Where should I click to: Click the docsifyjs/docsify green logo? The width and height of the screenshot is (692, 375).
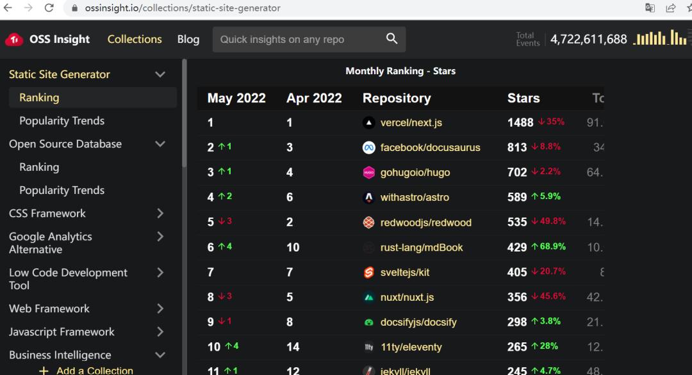[368, 323]
